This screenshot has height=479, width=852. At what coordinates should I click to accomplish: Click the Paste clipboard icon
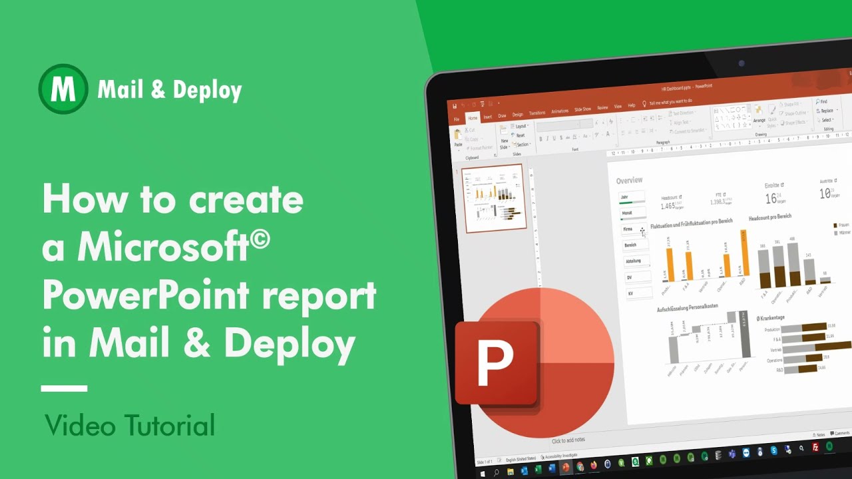(x=458, y=136)
